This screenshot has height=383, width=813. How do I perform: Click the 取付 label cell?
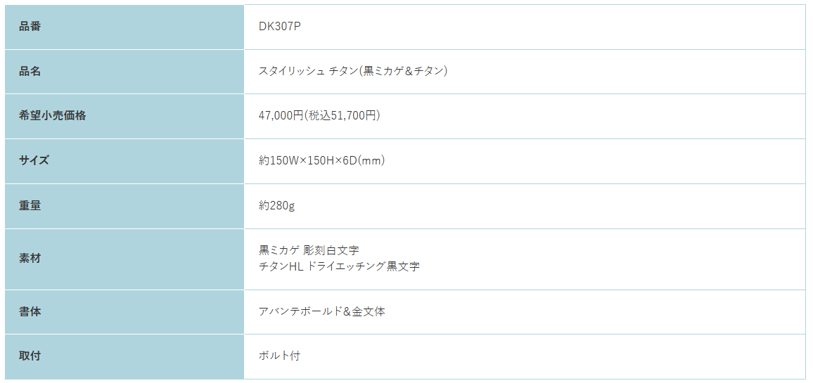pos(124,356)
